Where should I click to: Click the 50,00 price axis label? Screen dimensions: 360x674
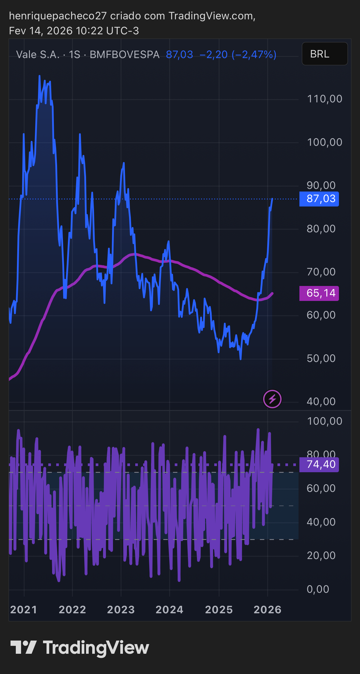[321, 358]
